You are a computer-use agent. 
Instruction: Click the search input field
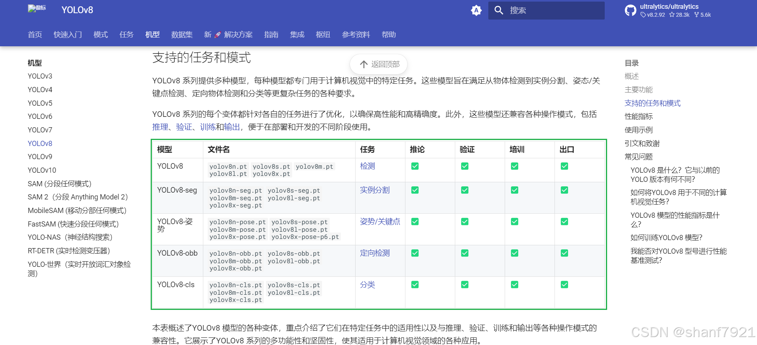[x=546, y=10]
